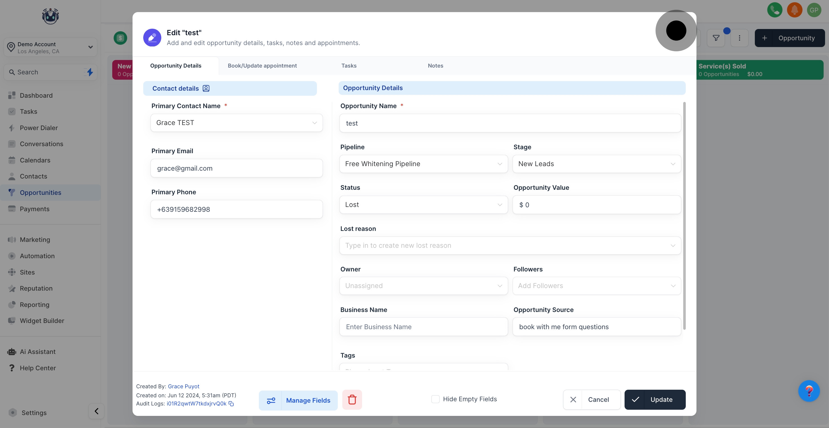Open the blue help question bubble
Image resolution: width=829 pixels, height=428 pixels.
(x=808, y=391)
